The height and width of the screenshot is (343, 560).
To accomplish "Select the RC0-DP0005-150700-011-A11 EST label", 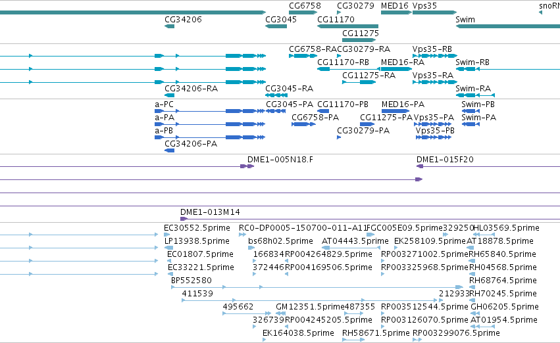I will pyautogui.click(x=303, y=228).
